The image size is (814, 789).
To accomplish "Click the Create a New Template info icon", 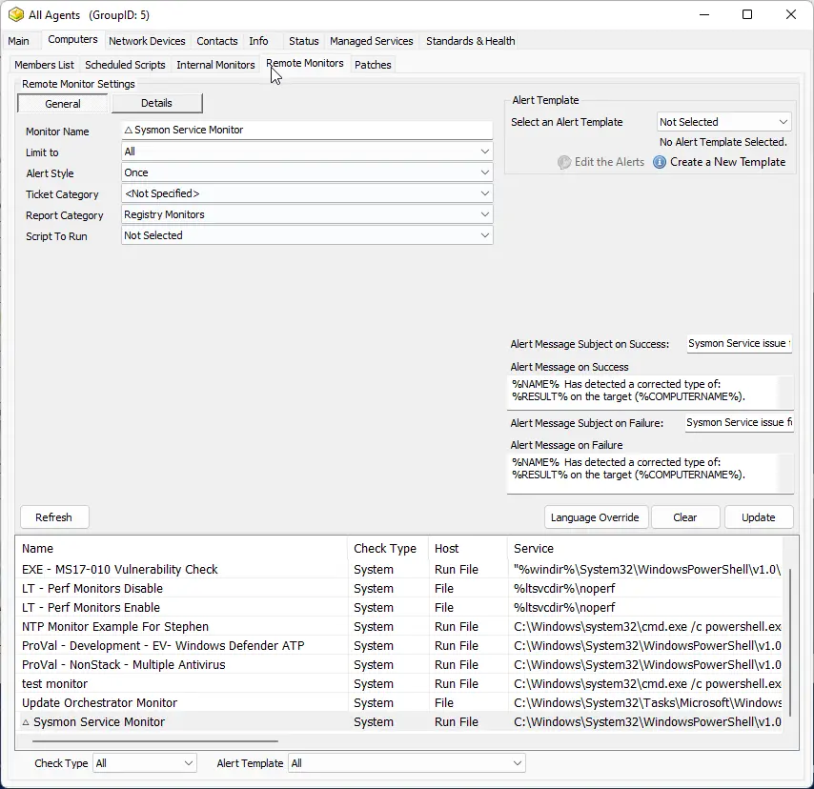I will 660,162.
